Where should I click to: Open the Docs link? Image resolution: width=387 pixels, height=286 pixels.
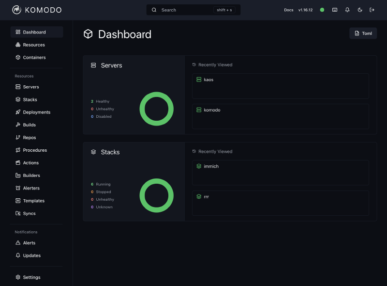pyautogui.click(x=289, y=10)
